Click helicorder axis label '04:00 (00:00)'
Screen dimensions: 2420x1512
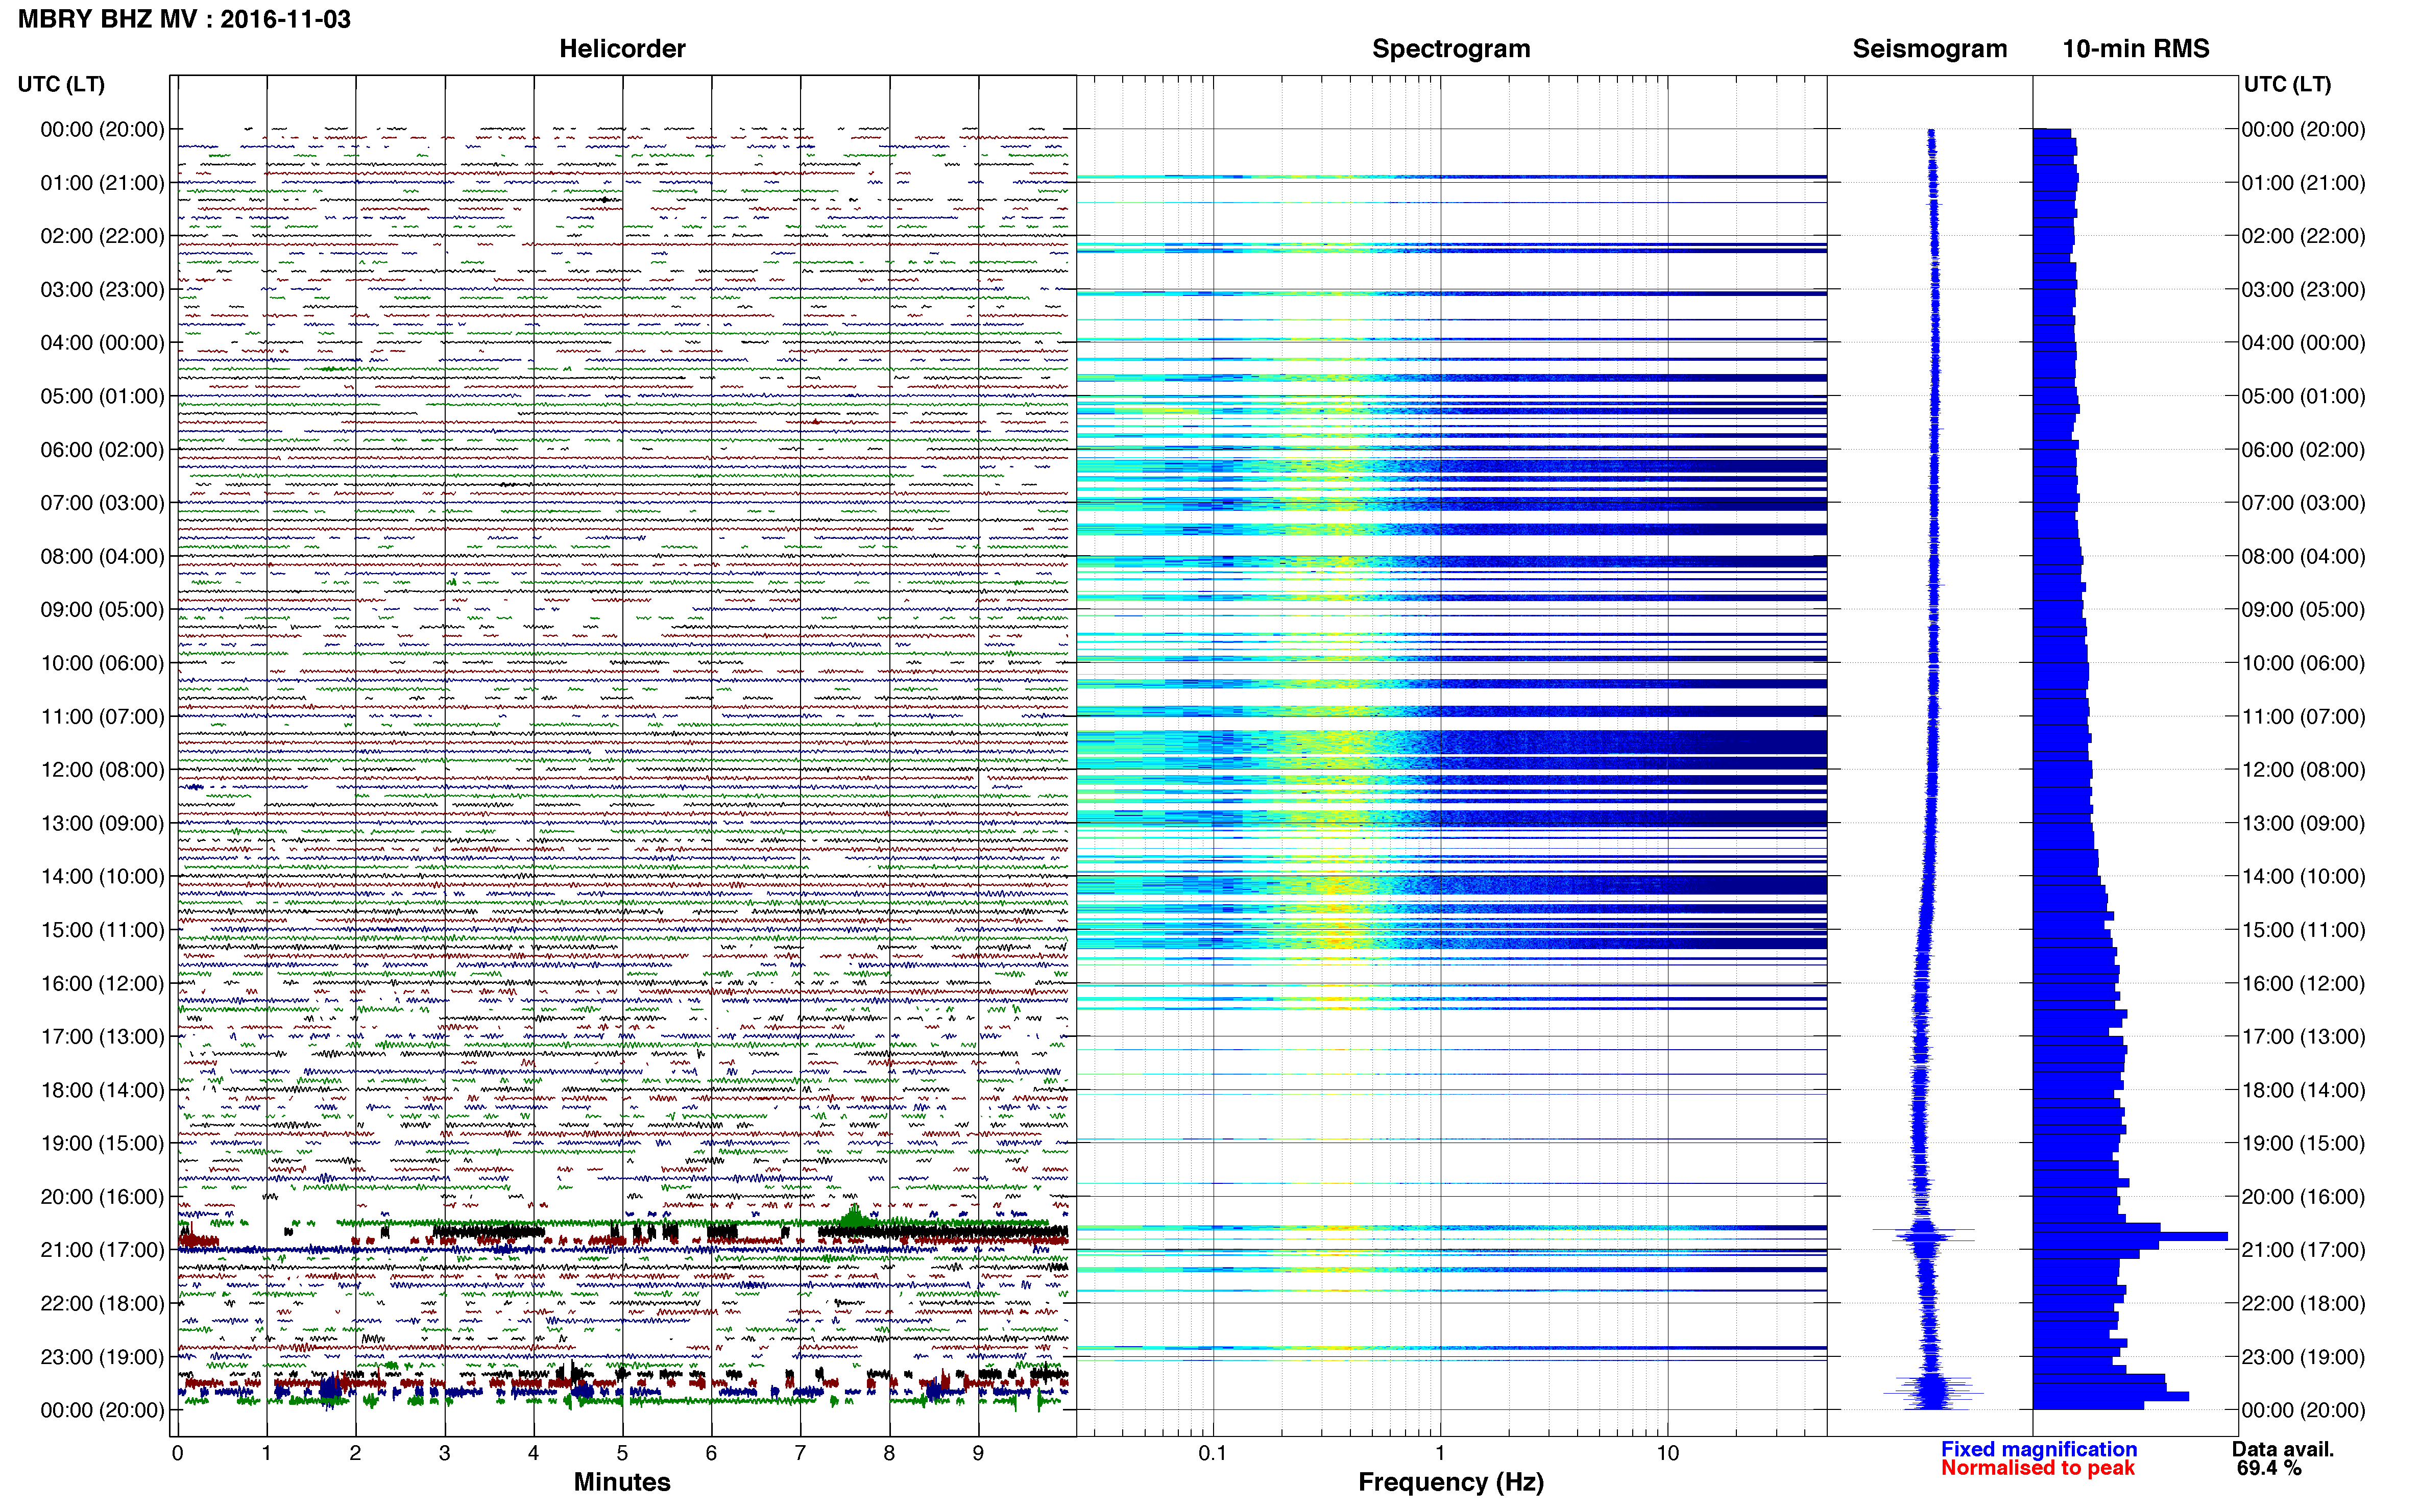coord(102,343)
